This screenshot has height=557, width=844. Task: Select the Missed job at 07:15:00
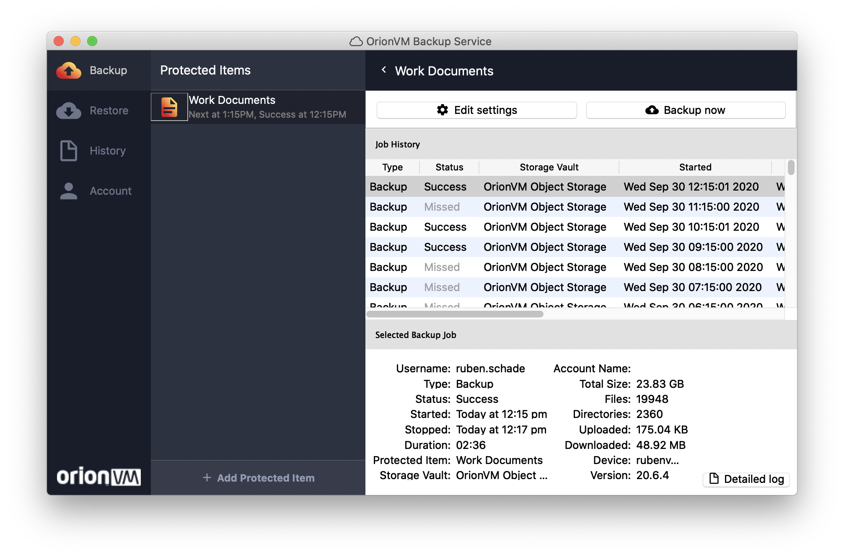[x=575, y=287]
